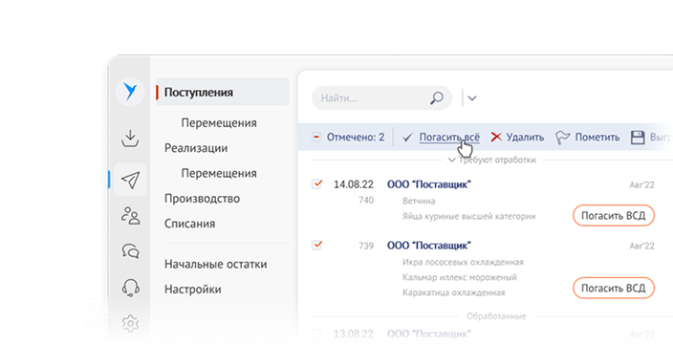Open the Реализации menu item
673x344 pixels.
(196, 148)
